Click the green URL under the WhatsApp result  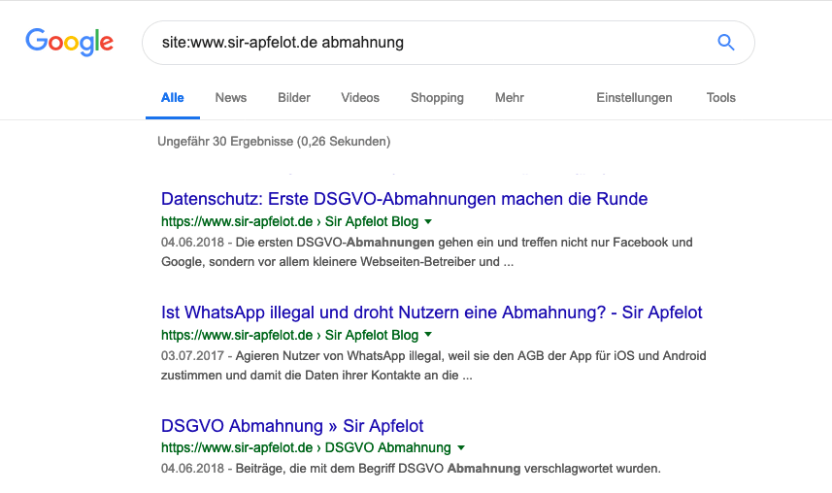289,336
